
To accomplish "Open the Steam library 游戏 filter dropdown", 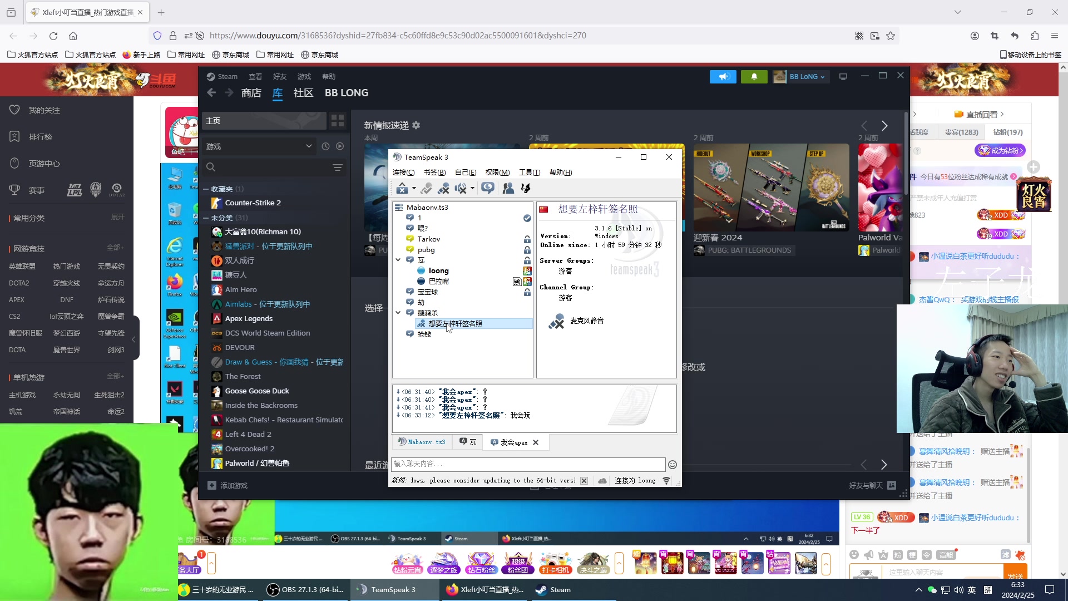I will pos(259,146).
